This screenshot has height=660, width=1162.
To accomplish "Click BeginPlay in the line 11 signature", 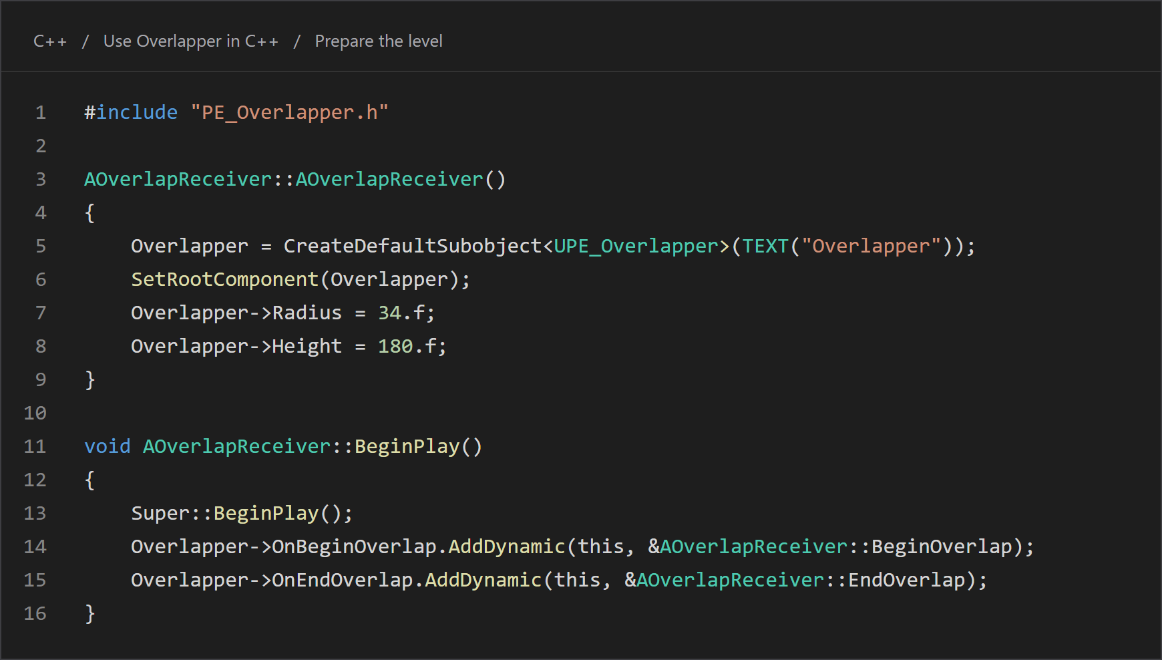I will coord(407,446).
